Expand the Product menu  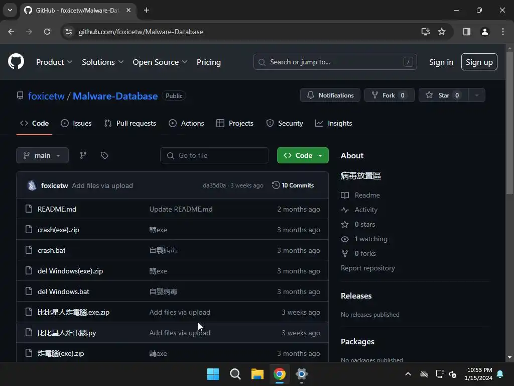(54, 62)
